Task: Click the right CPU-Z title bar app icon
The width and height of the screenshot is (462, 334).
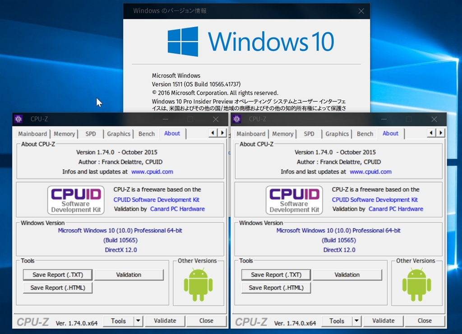Action: pyautogui.click(x=237, y=119)
